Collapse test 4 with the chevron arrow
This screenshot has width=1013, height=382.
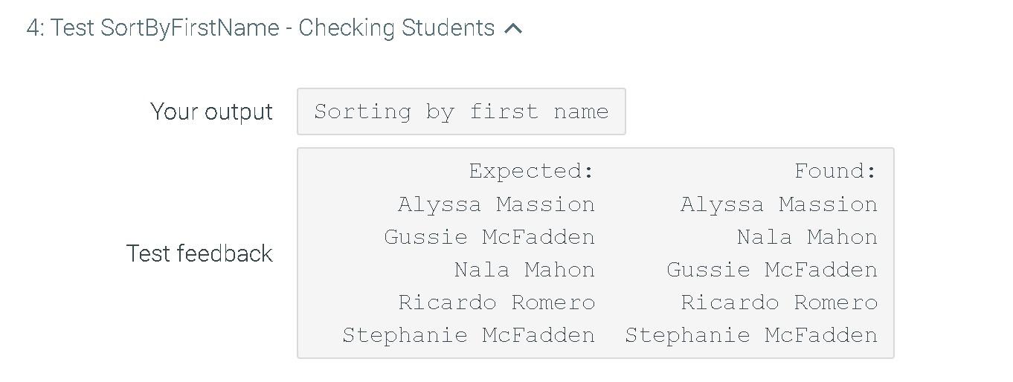[x=513, y=29]
